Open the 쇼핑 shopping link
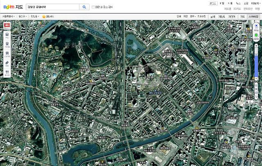The width and height of the screenshot is (262, 166). [246, 3]
